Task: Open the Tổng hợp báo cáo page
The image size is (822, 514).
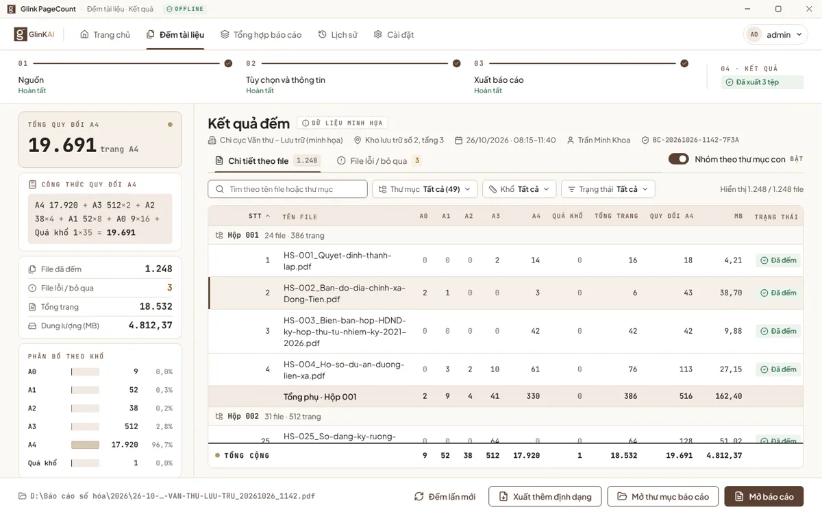Action: (261, 34)
